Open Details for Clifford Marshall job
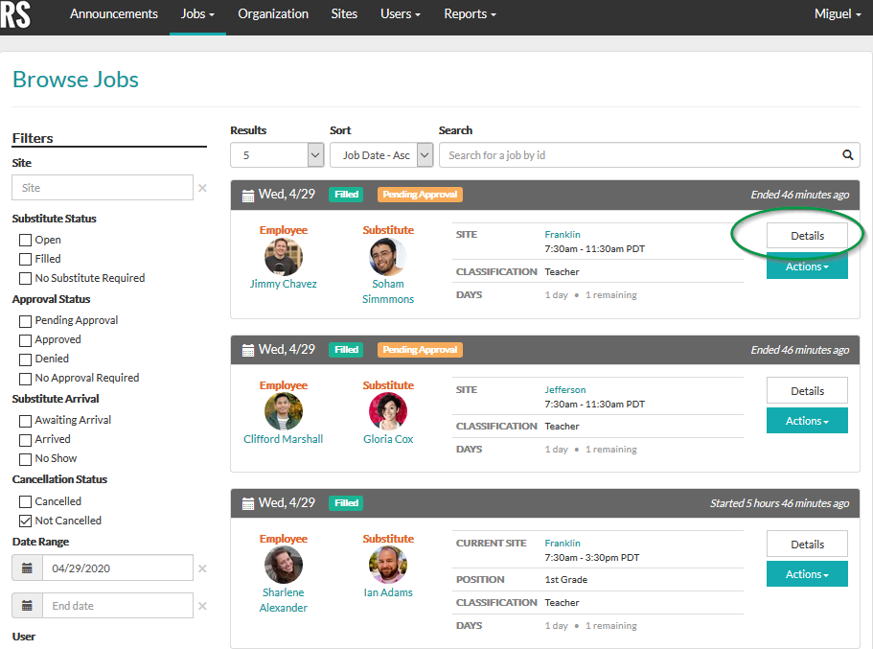Viewport: 873px width, 649px height. [807, 390]
